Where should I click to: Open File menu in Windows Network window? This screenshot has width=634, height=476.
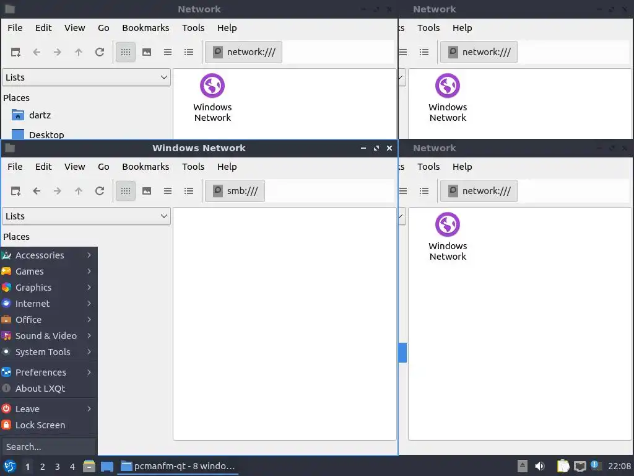click(x=15, y=167)
